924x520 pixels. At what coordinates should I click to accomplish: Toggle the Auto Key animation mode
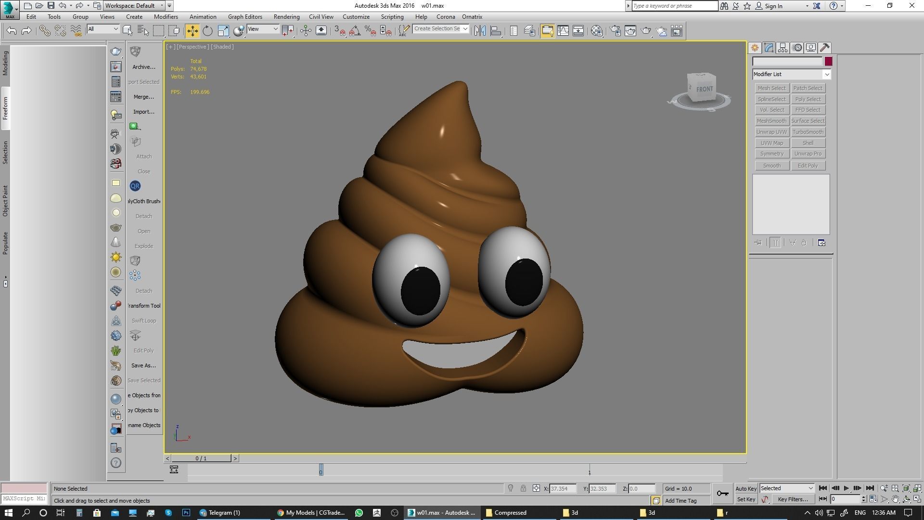pos(746,488)
